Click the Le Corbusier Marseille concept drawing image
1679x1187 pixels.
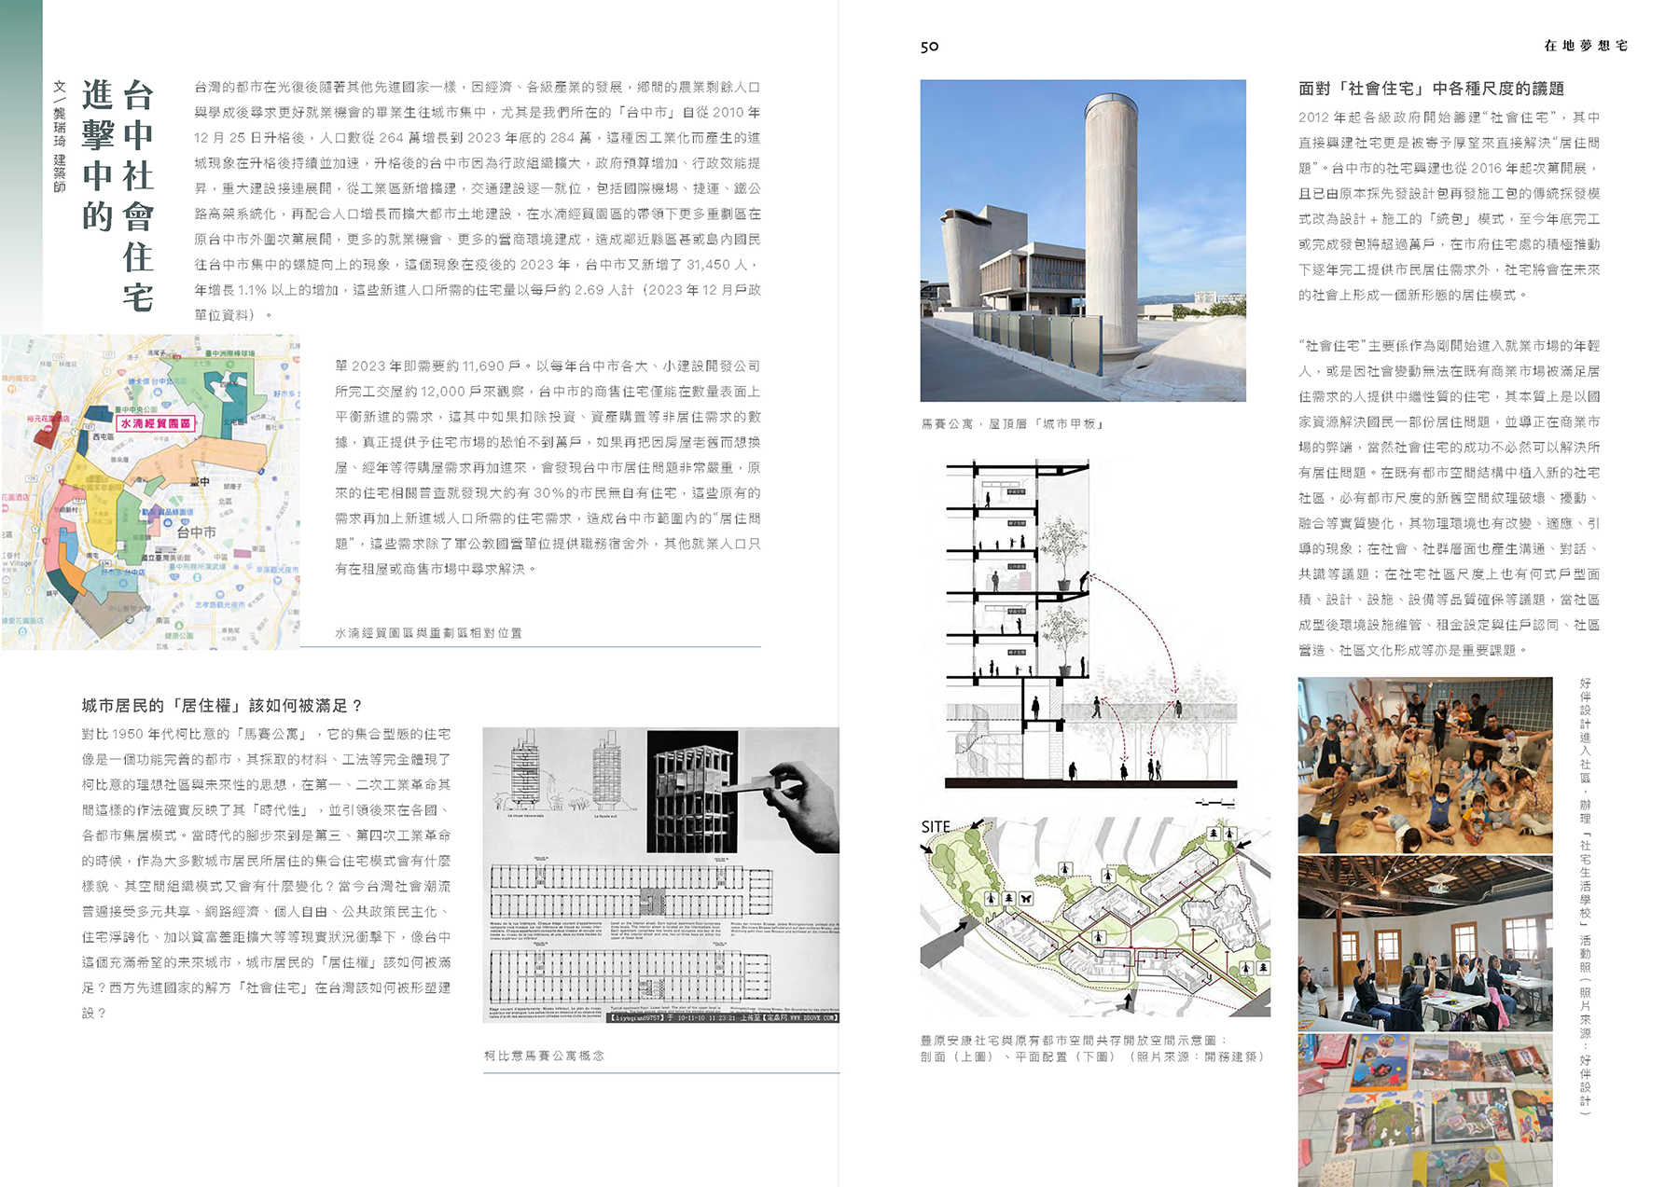tap(660, 875)
